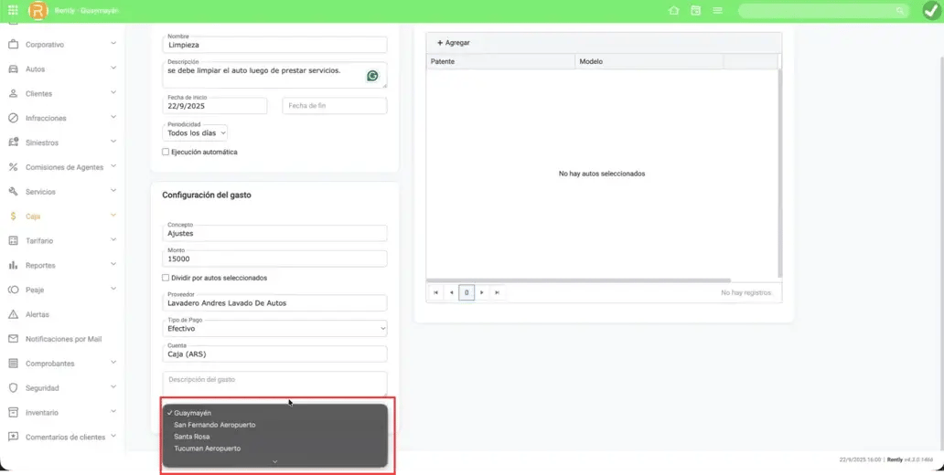Click the green checkmark icon top right
Image resolution: width=944 pixels, height=475 pixels.
coord(931,11)
